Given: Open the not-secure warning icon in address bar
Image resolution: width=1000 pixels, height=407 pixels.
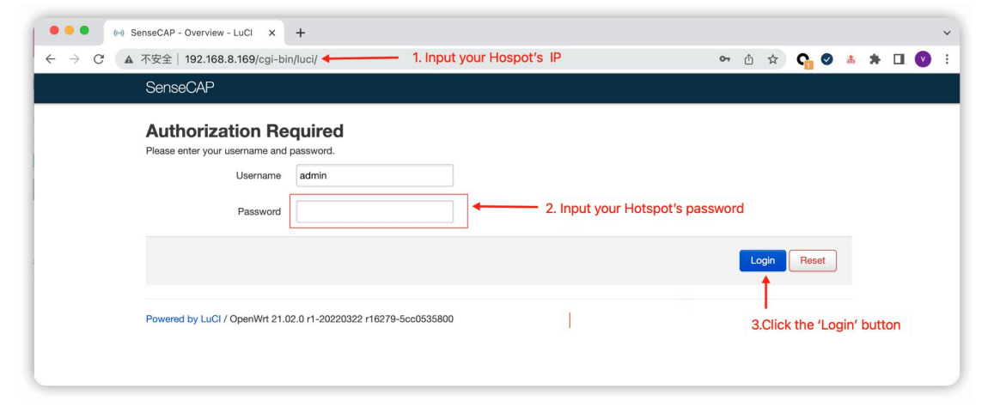Looking at the screenshot, I should click(x=129, y=59).
